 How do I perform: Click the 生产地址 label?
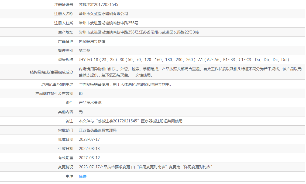(x=66, y=32)
